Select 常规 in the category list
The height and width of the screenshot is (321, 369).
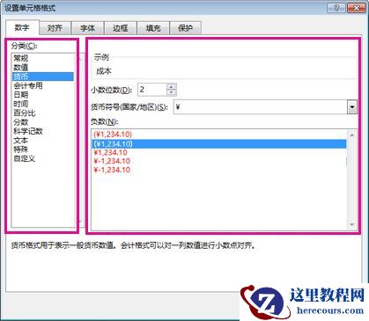[x=43, y=58]
